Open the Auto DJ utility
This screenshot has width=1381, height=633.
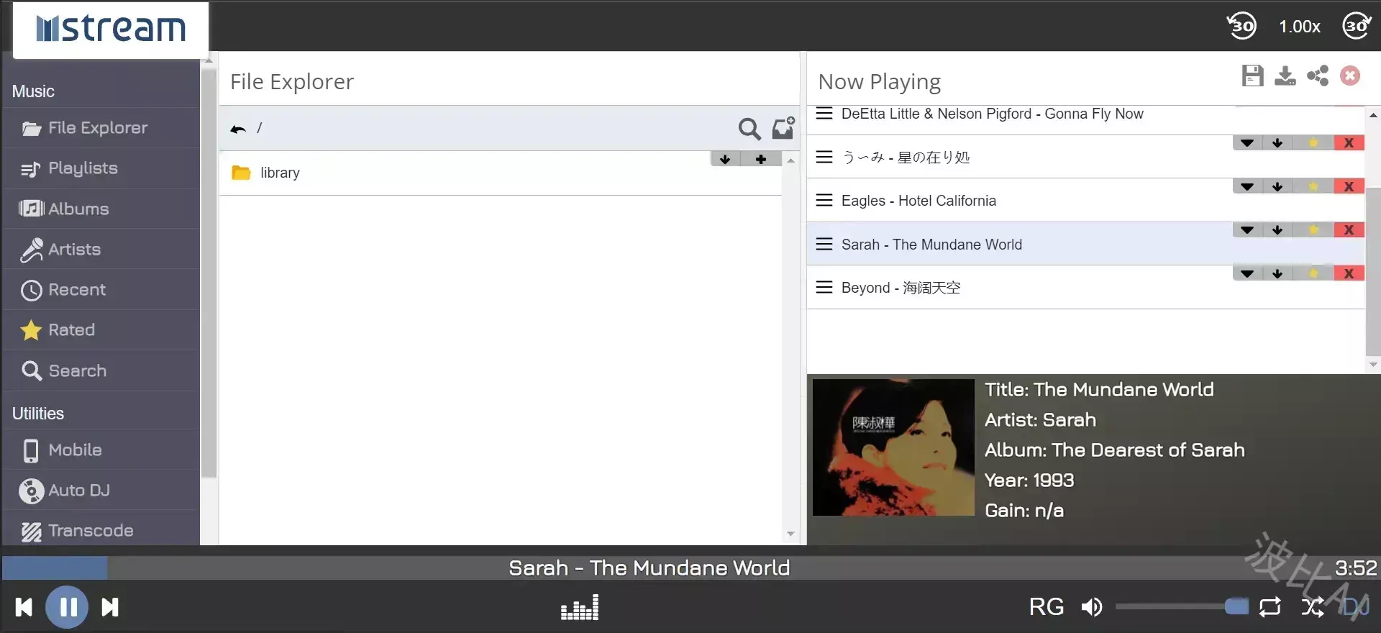[x=101, y=490]
